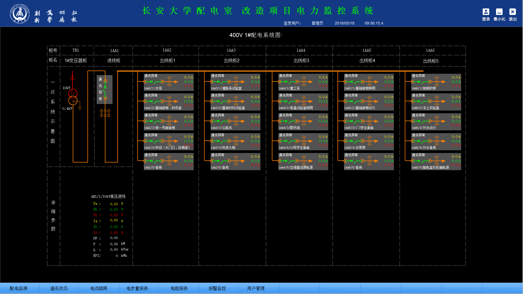Viewport: 523px width, 294px height.
Task: Switch to the 报警监控 alarm monitoring tab
Action: coord(217,288)
